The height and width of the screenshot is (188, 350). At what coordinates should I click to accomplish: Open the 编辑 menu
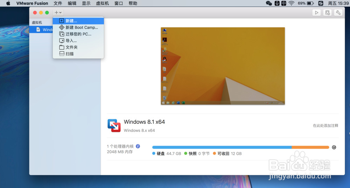point(72,3)
